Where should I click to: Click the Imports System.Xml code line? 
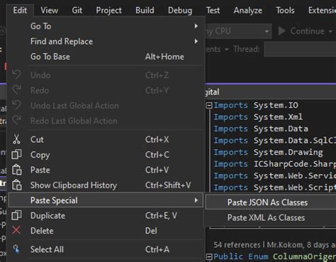pyautogui.click(x=258, y=116)
